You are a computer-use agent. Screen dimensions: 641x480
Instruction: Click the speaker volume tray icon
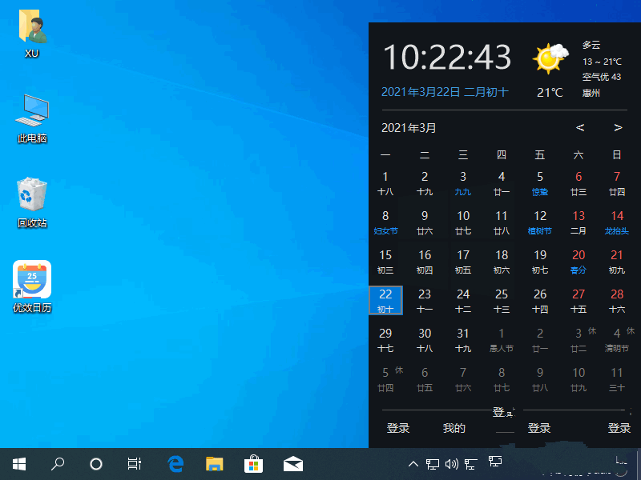point(451,464)
